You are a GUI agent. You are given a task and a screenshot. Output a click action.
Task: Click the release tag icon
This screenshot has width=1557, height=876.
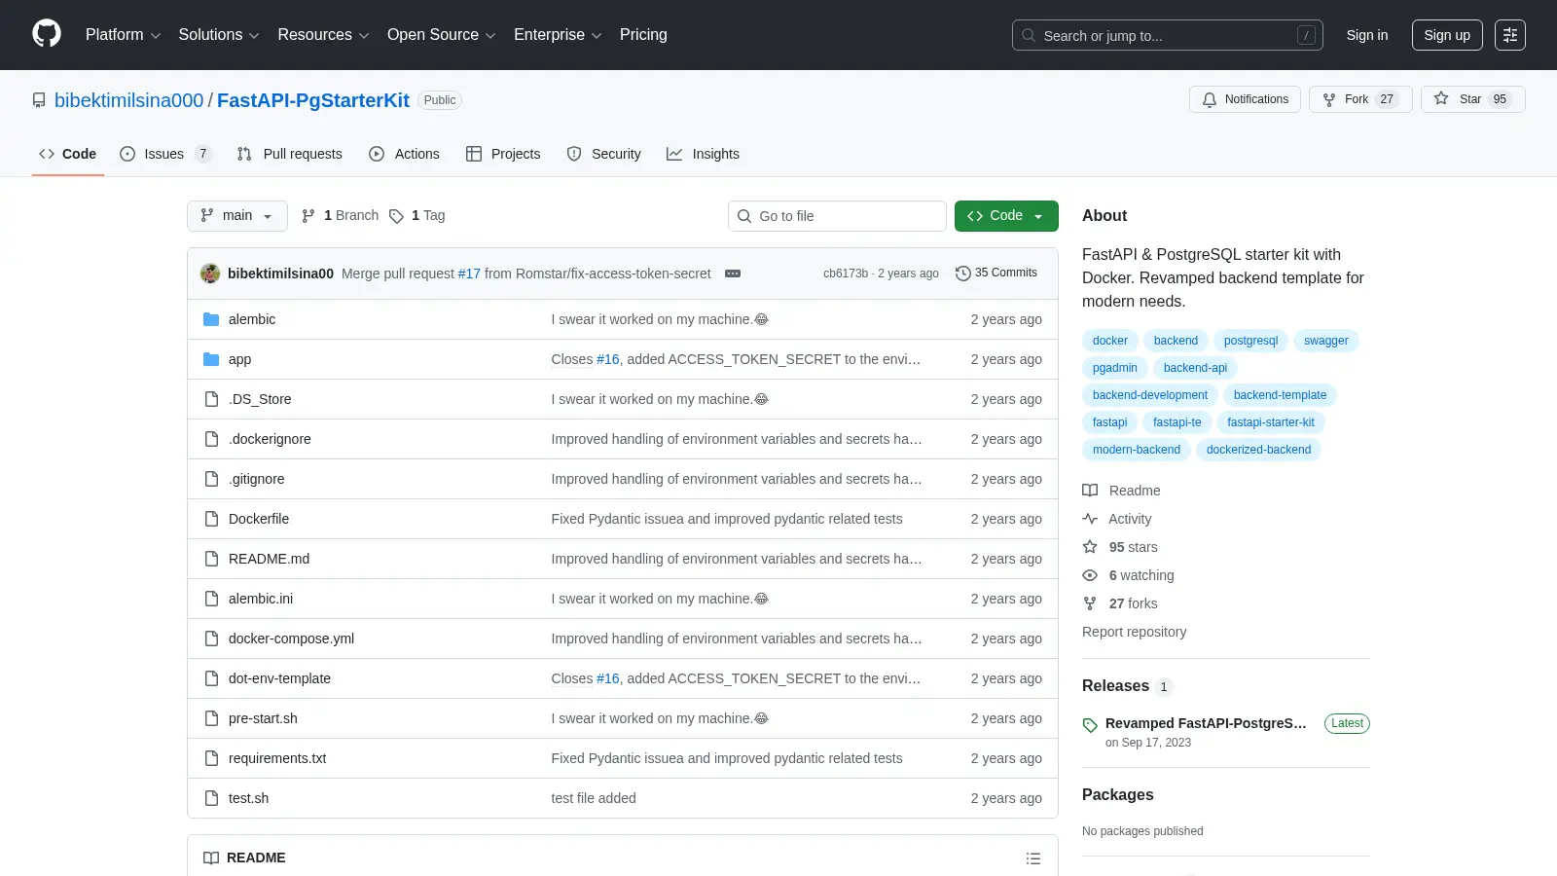(x=1090, y=725)
